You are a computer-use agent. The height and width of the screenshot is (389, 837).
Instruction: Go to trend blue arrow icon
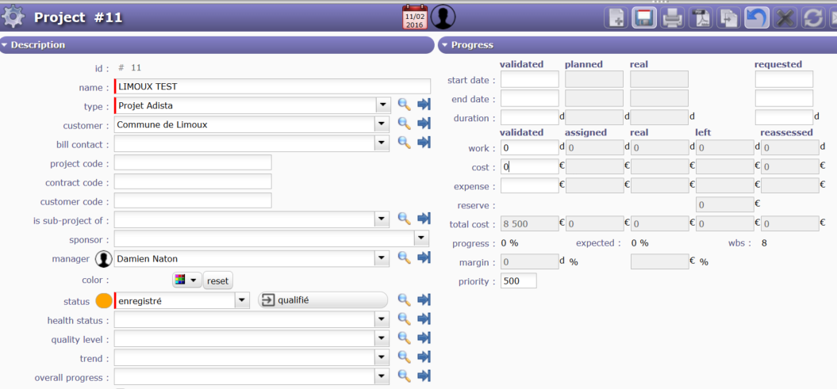(x=424, y=357)
